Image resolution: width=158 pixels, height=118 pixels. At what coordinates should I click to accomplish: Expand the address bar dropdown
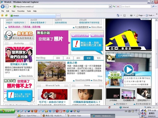(x=110, y=7)
